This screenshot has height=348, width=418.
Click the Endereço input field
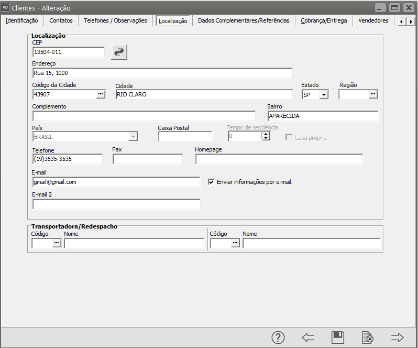click(x=162, y=73)
